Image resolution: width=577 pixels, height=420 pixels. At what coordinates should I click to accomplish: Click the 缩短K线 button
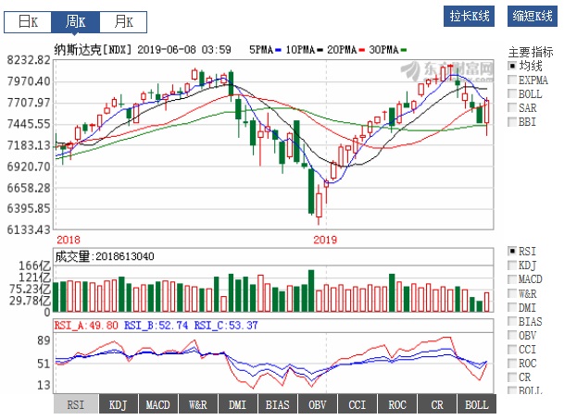[x=531, y=16]
